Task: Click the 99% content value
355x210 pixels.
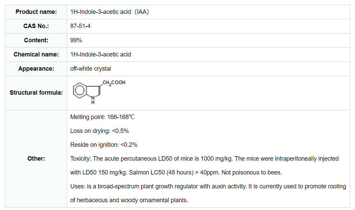Action: tap(76, 40)
